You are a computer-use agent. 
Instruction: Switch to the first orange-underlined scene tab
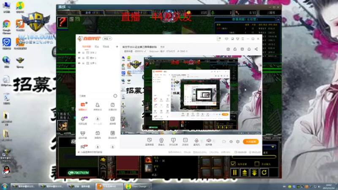pos(87,46)
